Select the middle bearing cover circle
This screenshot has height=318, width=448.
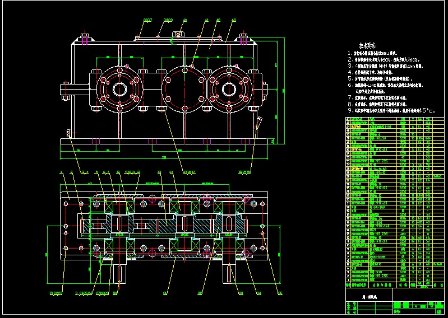(183, 88)
